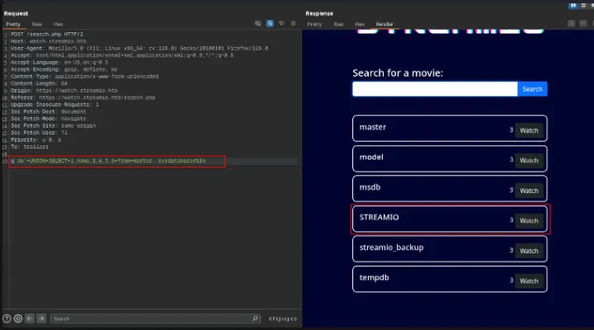Screen dimensions: 594x330
Task: Click the 'Host: watch.streamio.htb' header line
Action: [x=49, y=41]
